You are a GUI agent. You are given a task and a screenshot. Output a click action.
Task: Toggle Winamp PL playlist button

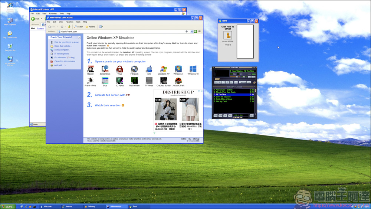point(254,77)
